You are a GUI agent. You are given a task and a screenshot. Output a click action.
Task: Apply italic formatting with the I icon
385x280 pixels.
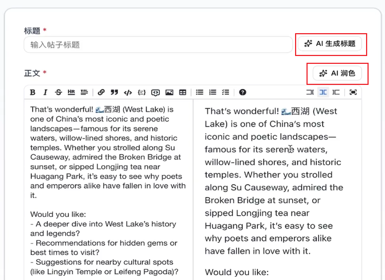(45, 92)
